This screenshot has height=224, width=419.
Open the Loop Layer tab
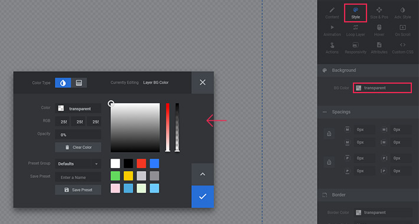click(355, 31)
